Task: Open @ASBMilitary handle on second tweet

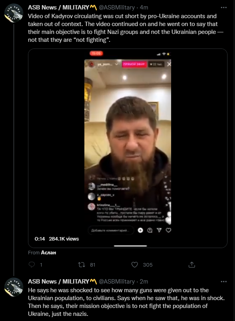Action: click(117, 282)
